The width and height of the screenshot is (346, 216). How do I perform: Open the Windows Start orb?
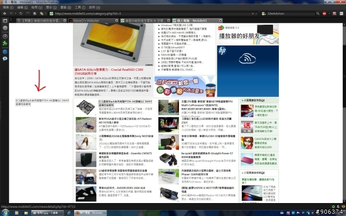5,213
